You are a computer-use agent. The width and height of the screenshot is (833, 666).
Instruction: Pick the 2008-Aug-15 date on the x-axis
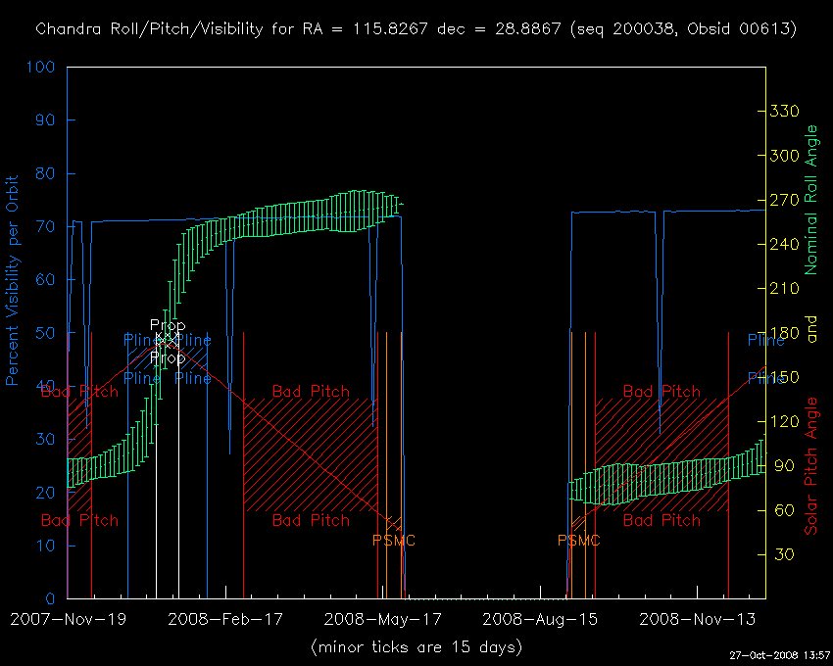point(540,619)
